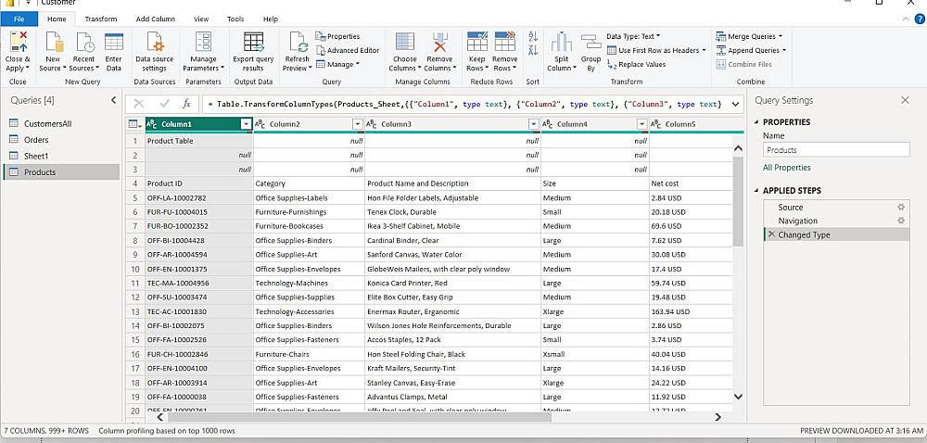Expand the Data Type: Text dropdown
This screenshot has width=927, height=443.
pos(635,36)
